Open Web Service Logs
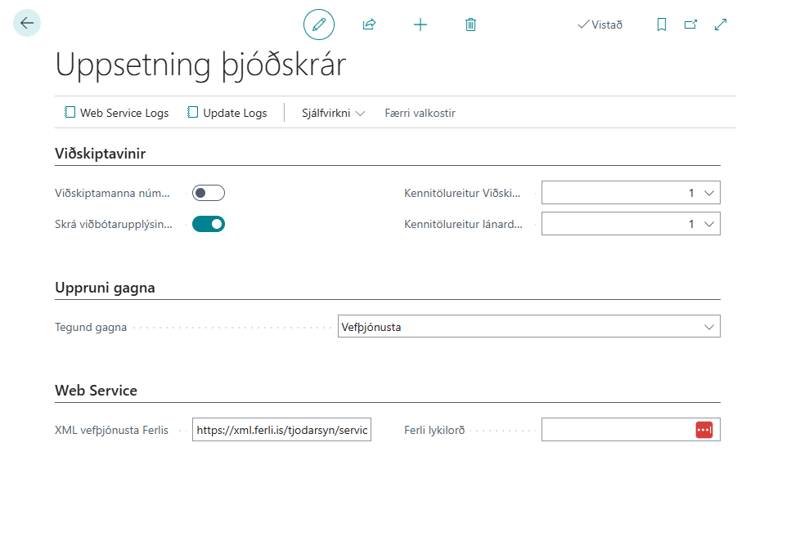Image resolution: width=791 pixels, height=541 pixels. 117,113
